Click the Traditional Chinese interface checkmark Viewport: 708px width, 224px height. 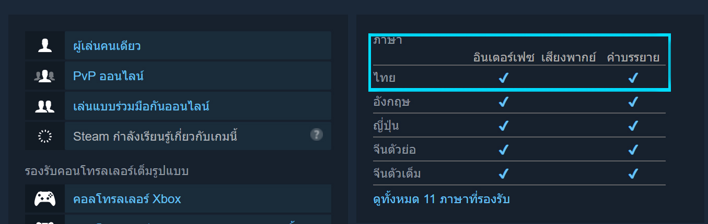(x=504, y=173)
